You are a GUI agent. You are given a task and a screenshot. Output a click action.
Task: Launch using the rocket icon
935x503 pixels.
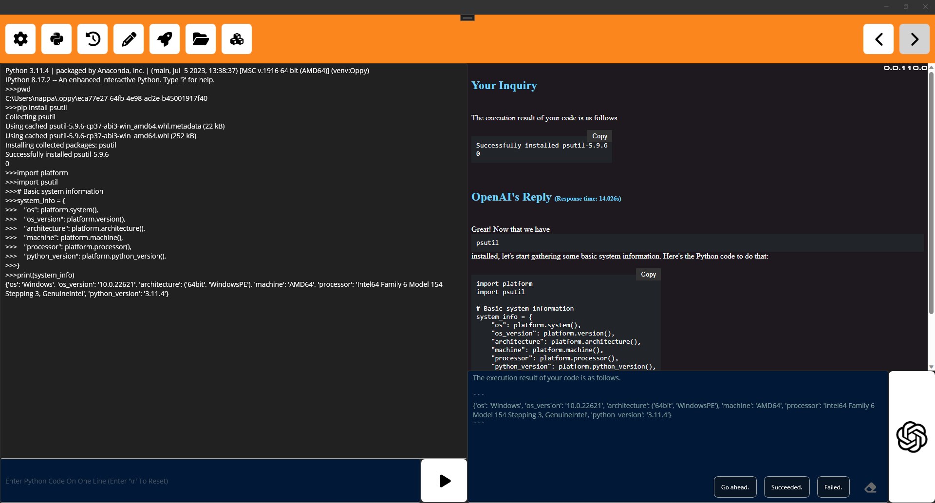pos(165,39)
